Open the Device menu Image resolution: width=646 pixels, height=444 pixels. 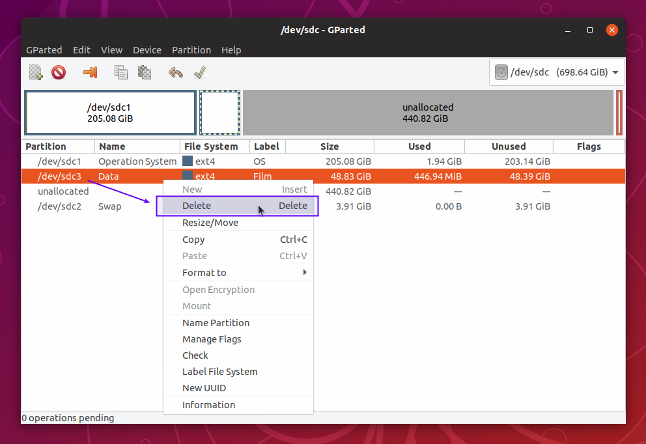click(x=147, y=50)
